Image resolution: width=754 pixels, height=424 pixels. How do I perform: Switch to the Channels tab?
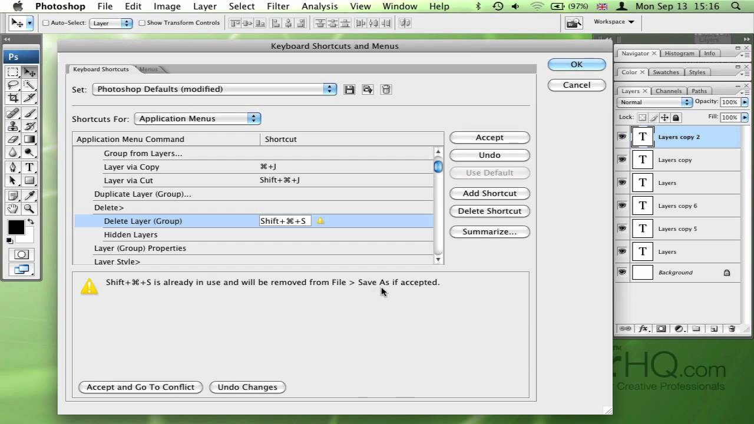[x=669, y=91]
